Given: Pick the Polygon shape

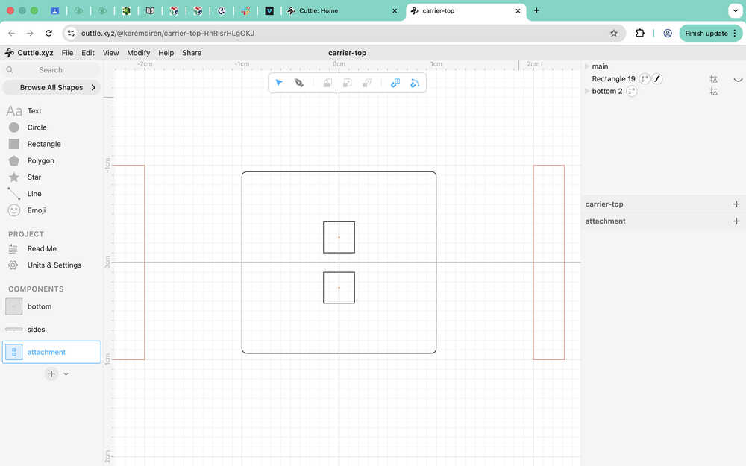Looking at the screenshot, I should pos(40,161).
